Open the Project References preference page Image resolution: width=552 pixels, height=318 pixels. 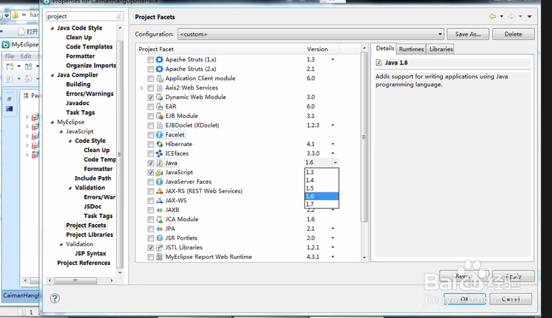click(x=83, y=263)
